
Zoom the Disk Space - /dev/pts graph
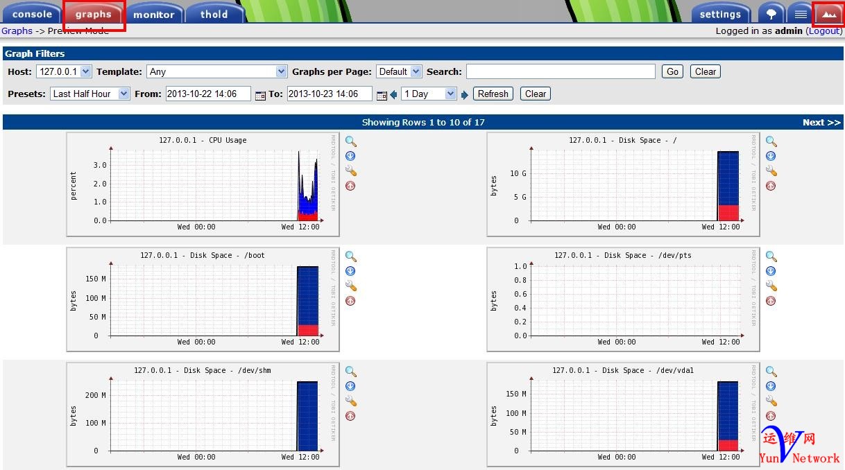tap(771, 256)
